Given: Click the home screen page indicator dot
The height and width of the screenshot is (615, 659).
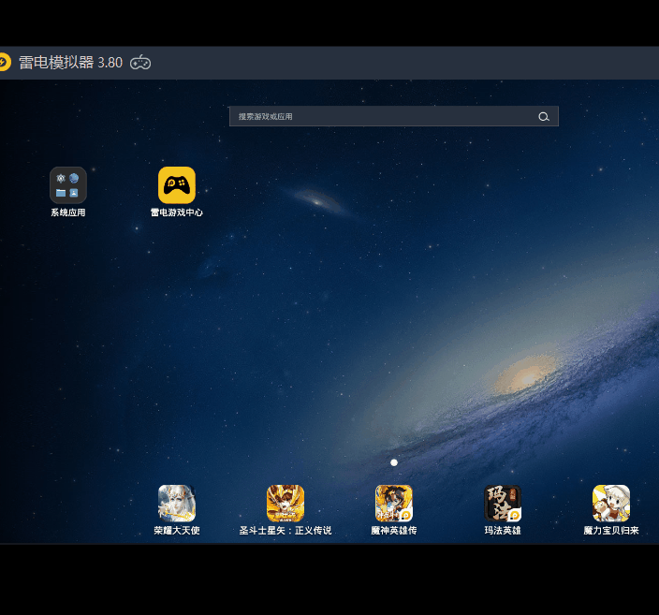Looking at the screenshot, I should point(394,462).
